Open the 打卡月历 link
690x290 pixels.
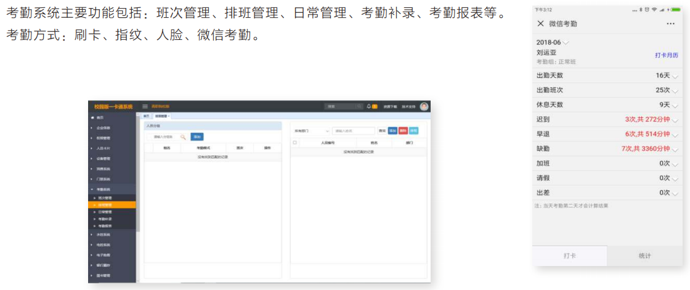click(x=666, y=55)
